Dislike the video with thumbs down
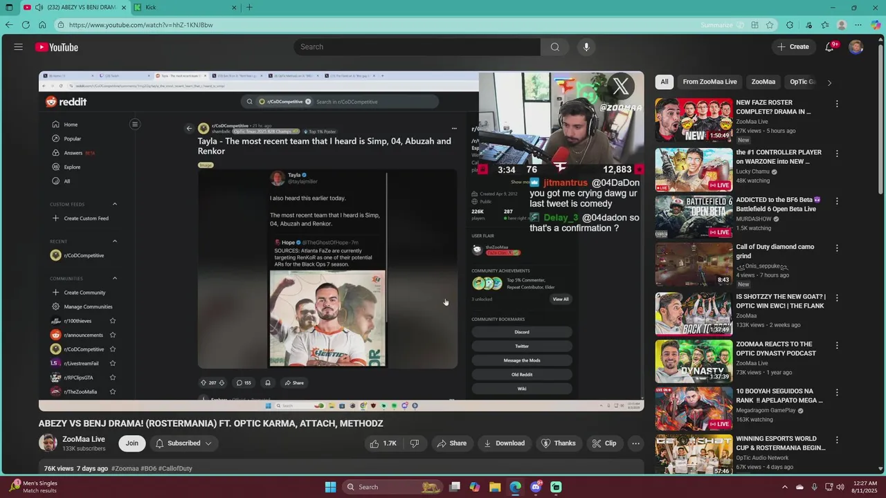 click(x=415, y=443)
